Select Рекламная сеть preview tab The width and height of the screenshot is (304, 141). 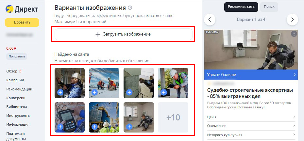pos(241,7)
